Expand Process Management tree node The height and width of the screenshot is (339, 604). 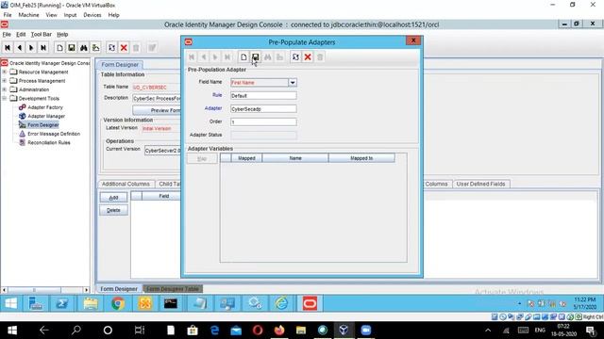coord(4,81)
